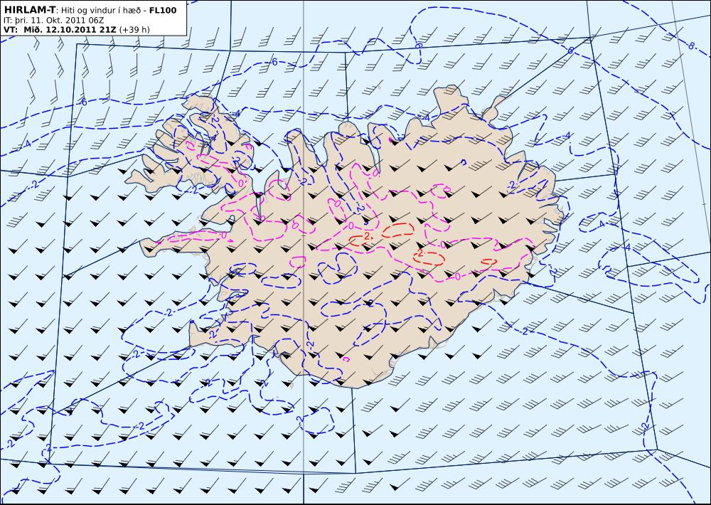The height and width of the screenshot is (505, 711).
Task: Click the '-8' isotherm contour label
Action: tap(690, 46)
